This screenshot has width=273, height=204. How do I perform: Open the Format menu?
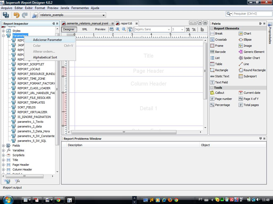[40, 8]
